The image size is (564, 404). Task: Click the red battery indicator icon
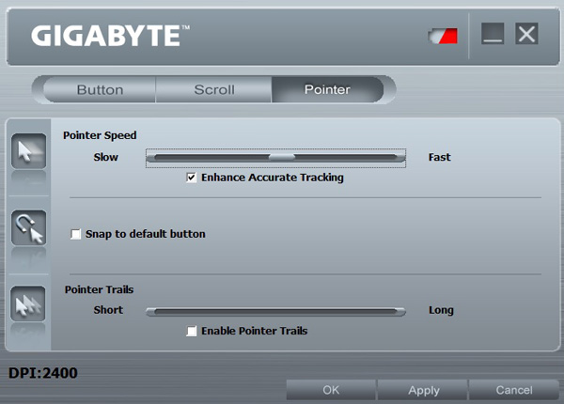[443, 36]
